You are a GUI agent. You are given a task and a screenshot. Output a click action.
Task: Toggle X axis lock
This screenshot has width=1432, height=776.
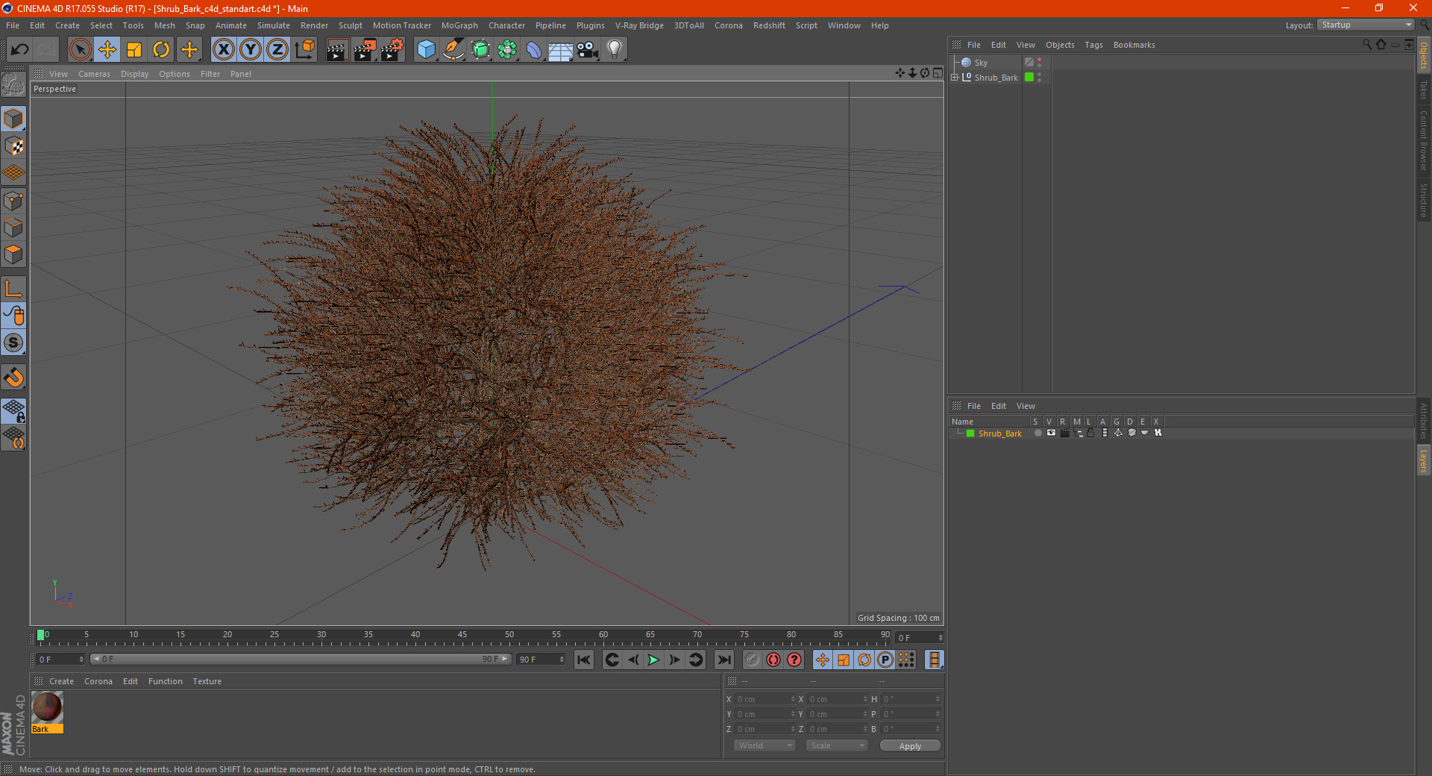(223, 50)
